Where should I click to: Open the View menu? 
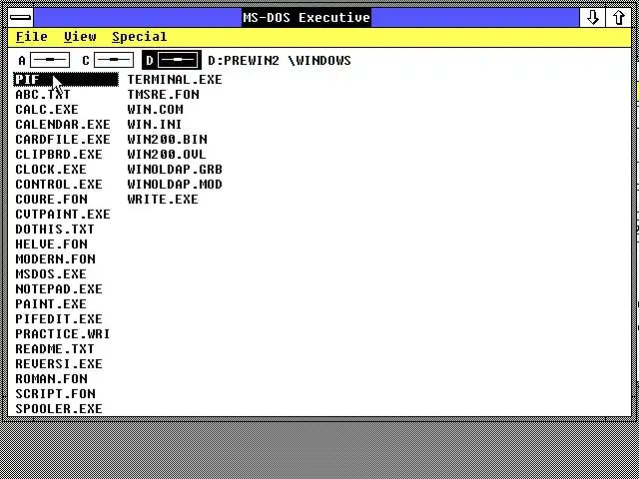[x=80, y=37]
